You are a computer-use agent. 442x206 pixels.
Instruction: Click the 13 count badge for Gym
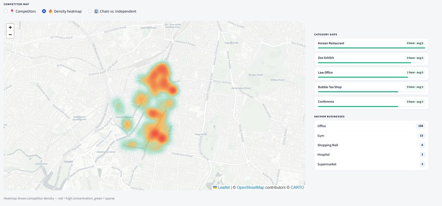421,136
